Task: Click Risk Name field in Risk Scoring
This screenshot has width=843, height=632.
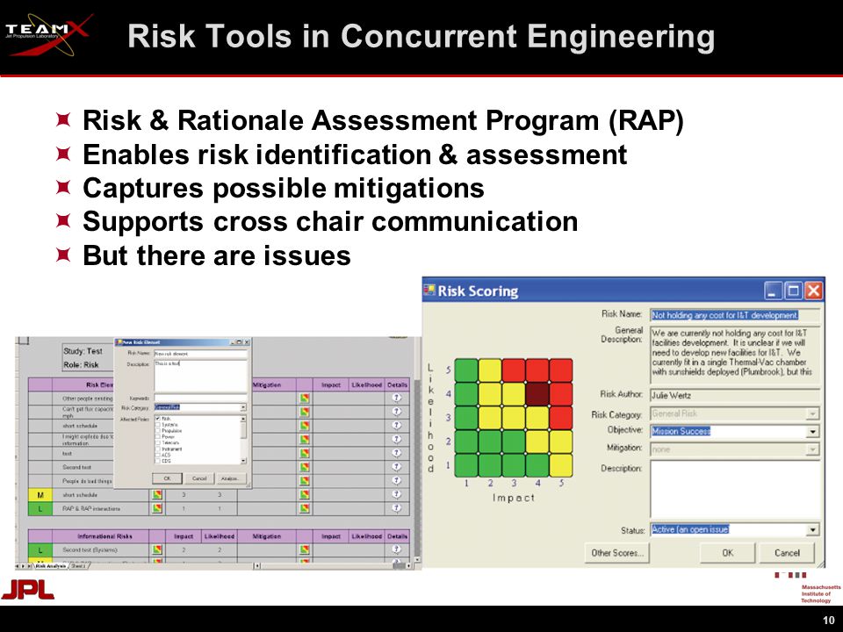Action: 735,315
